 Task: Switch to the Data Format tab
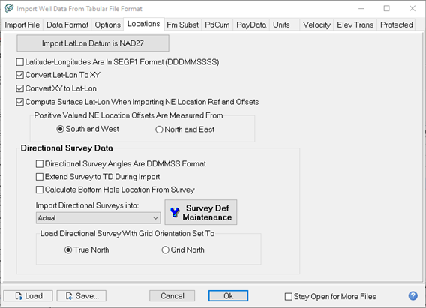67,25
